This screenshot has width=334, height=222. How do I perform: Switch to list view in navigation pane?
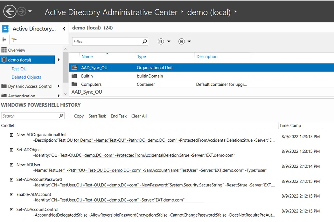coord(4,39)
